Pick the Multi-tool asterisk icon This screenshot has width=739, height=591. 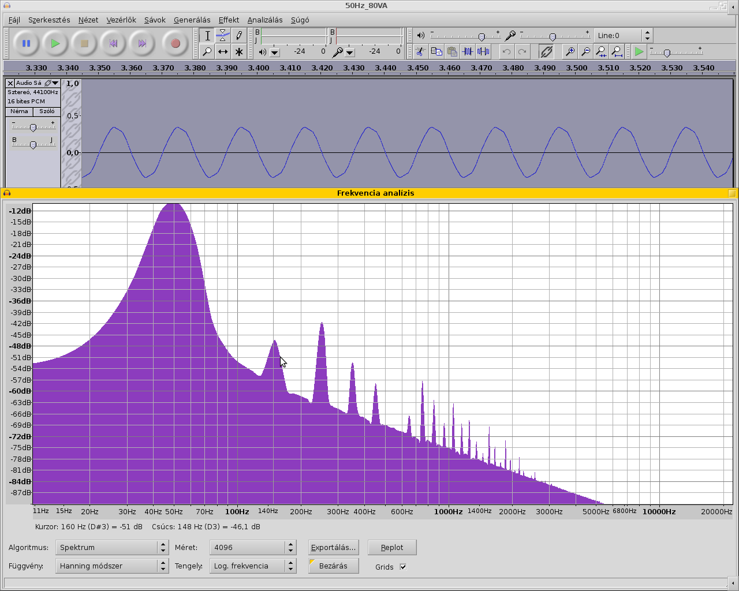pyautogui.click(x=238, y=52)
